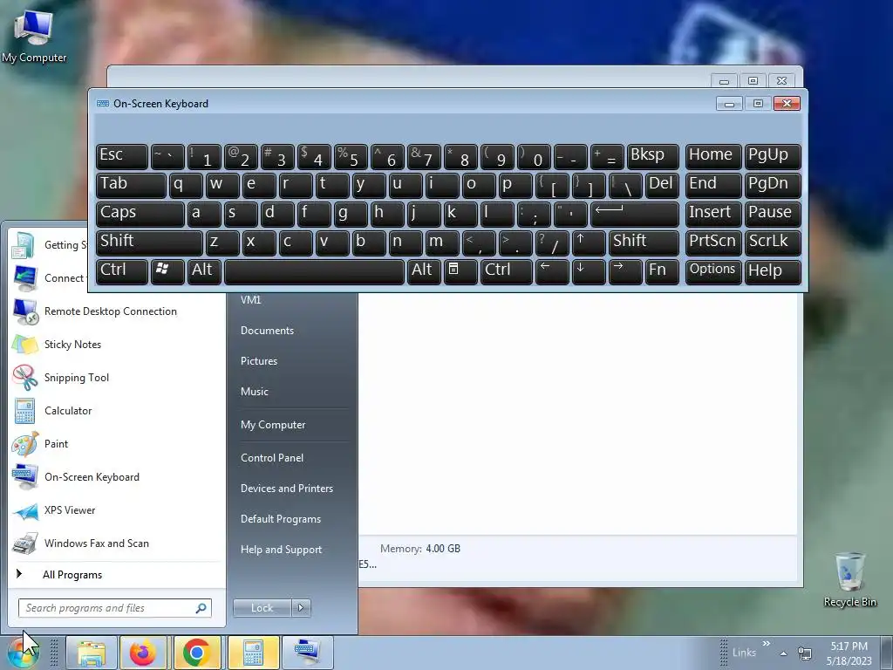Click the Esc key
Viewport: 893px width, 670px height.
(122, 157)
